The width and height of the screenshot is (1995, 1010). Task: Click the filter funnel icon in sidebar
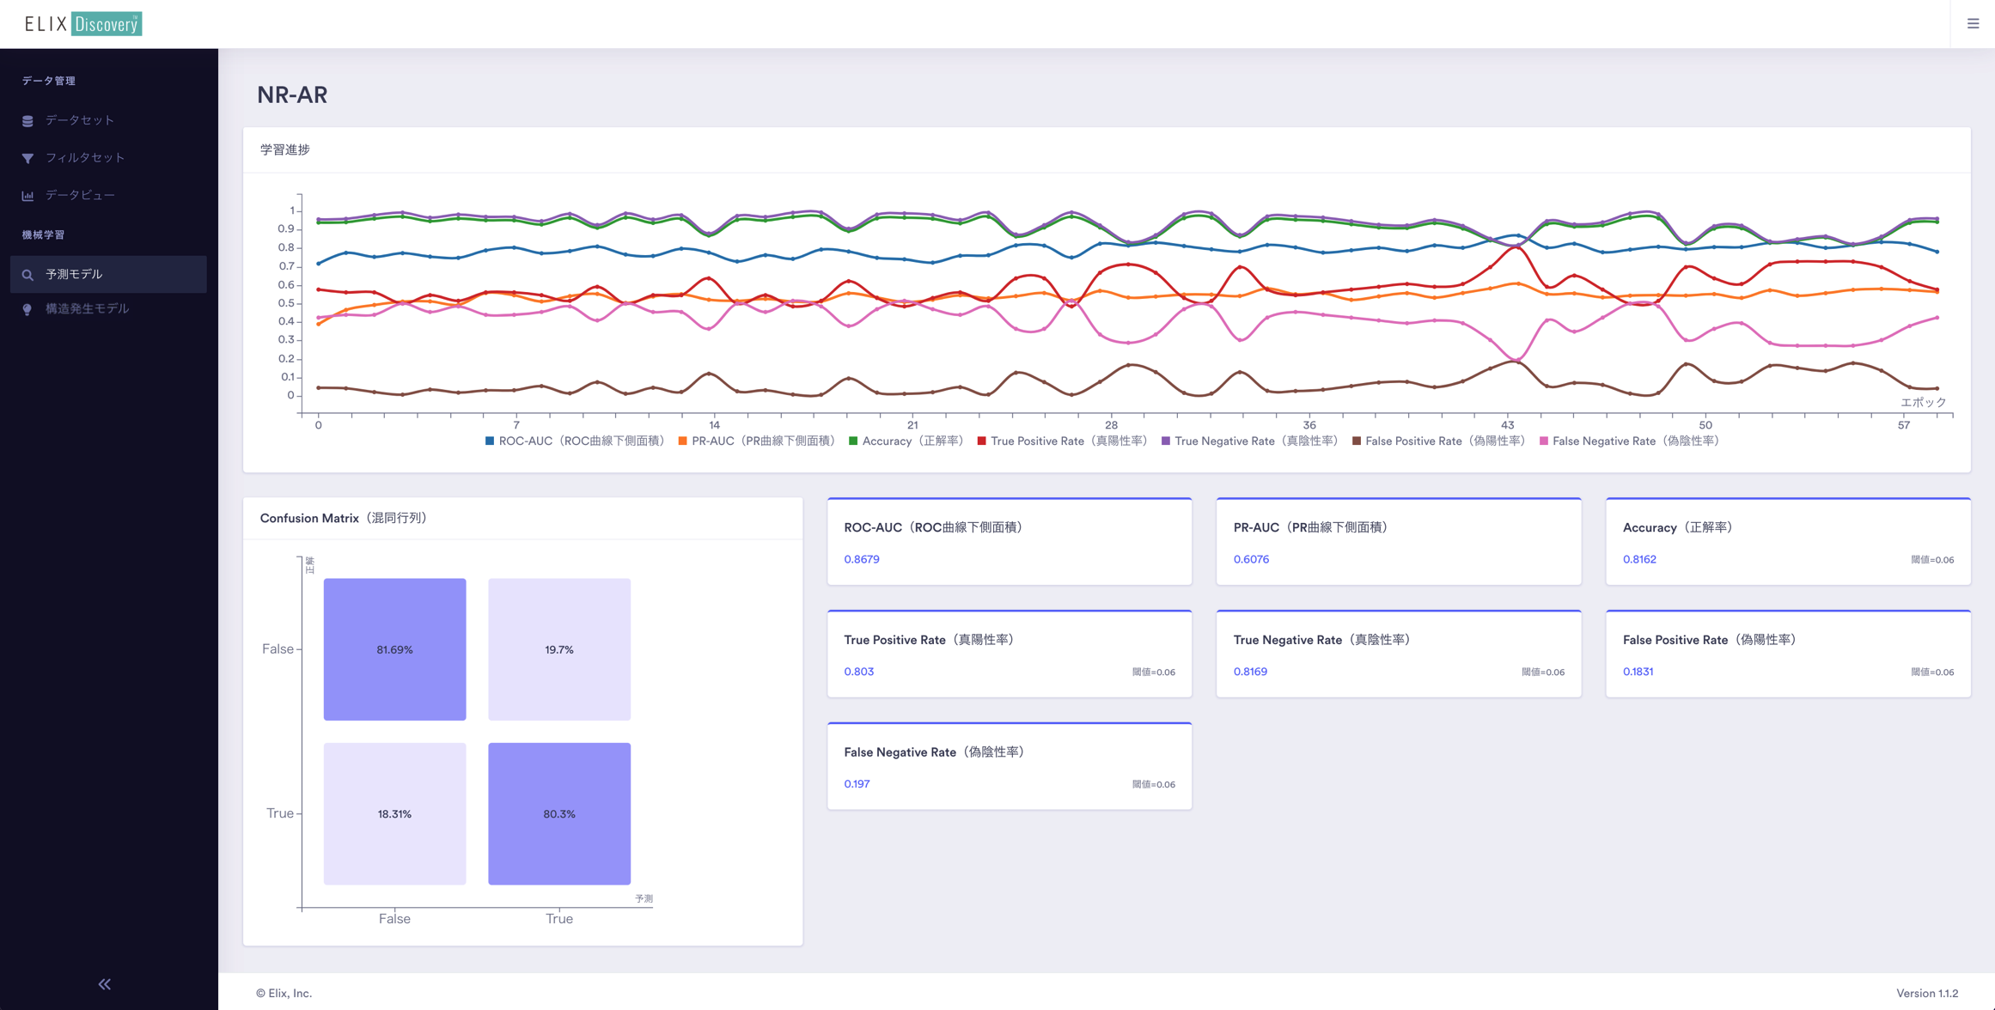(x=27, y=158)
